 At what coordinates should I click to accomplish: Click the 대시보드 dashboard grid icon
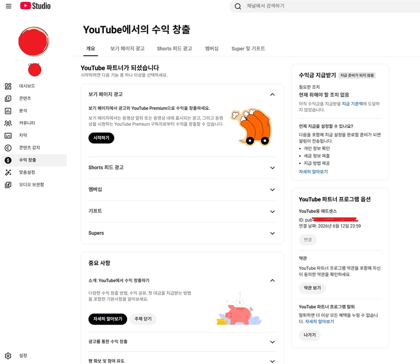pos(8,86)
